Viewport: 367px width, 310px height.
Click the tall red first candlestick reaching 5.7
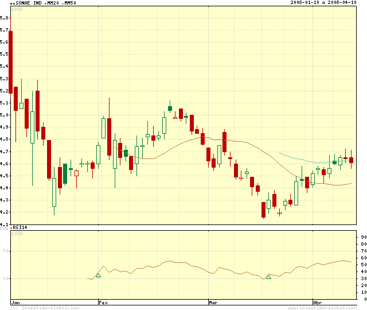pyautogui.click(x=10, y=62)
